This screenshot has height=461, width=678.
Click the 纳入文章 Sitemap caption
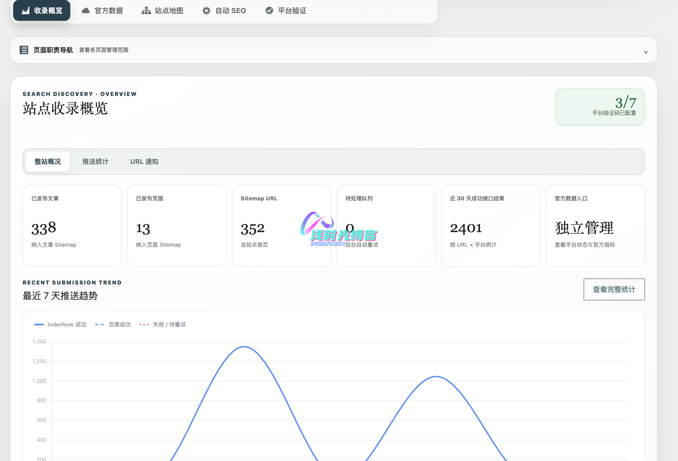(x=54, y=245)
